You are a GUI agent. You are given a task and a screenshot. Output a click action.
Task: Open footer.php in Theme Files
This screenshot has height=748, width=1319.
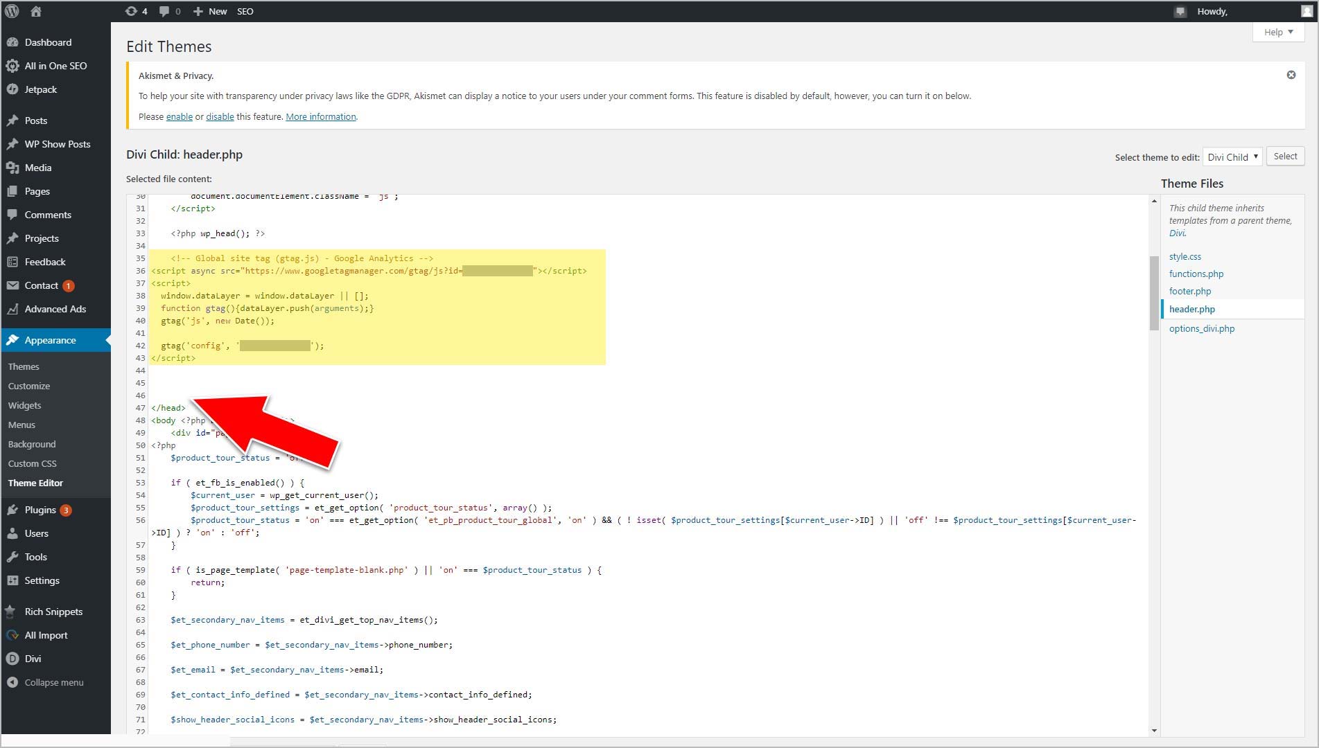point(1190,291)
